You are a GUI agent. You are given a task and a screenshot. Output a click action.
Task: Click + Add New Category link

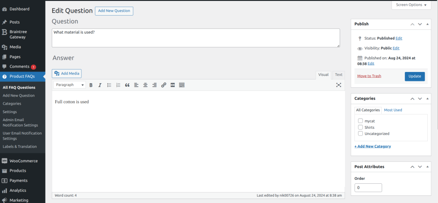click(x=373, y=146)
